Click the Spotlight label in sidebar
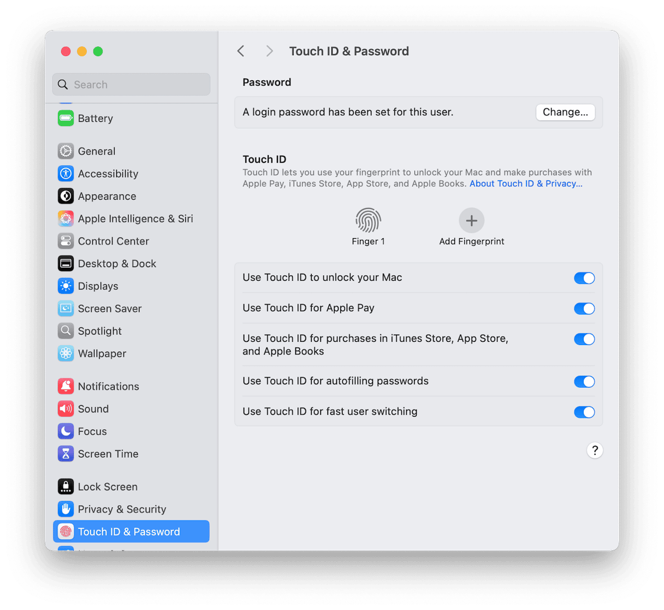This screenshot has height=610, width=664. pyautogui.click(x=100, y=331)
